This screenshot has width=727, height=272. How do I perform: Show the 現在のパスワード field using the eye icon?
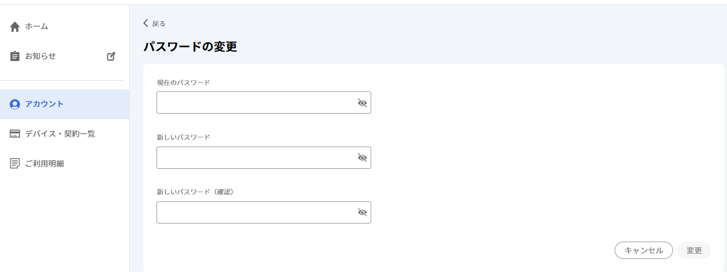362,102
